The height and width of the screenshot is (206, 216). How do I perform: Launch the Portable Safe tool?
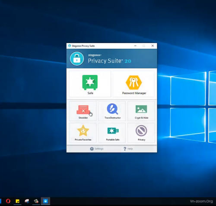pyautogui.click(x=112, y=133)
